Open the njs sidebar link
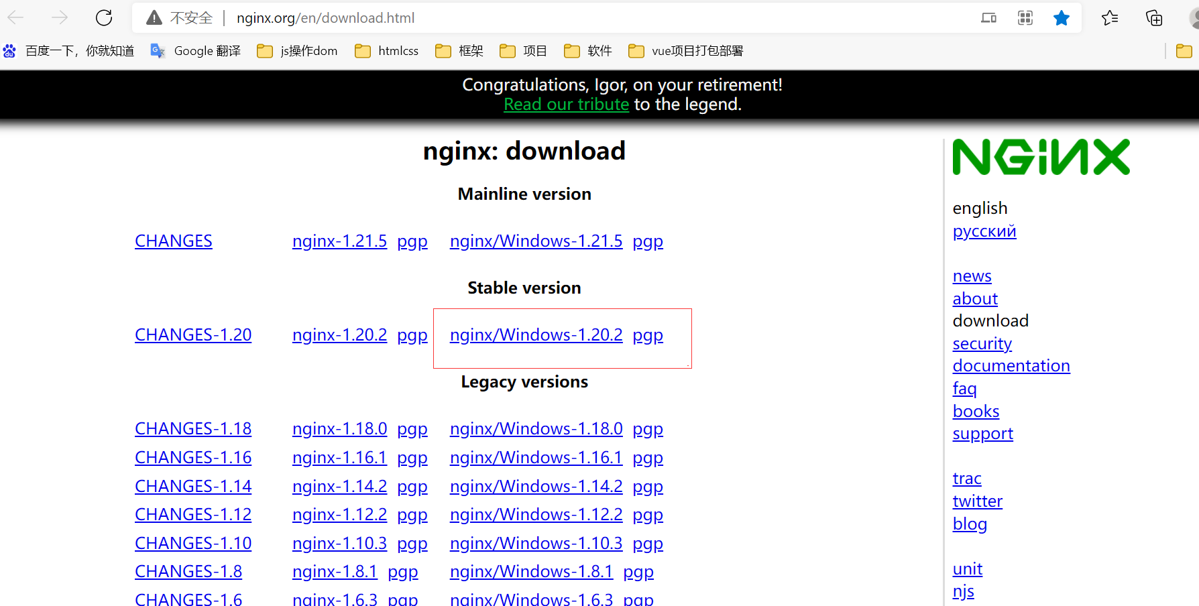The width and height of the screenshot is (1199, 606). 963,592
